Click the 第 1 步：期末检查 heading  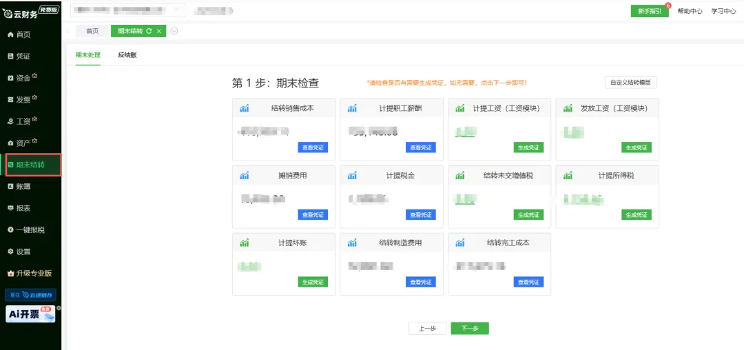[x=275, y=83]
